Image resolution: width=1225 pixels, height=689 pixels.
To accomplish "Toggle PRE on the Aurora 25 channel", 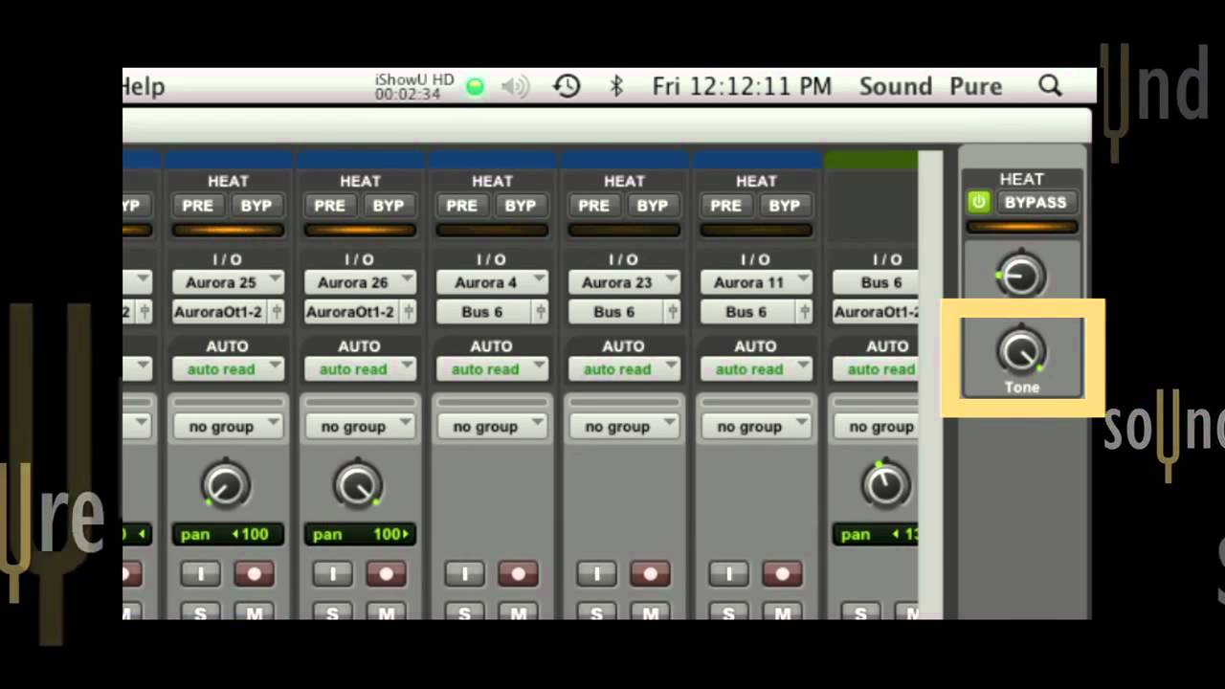I will click(198, 205).
